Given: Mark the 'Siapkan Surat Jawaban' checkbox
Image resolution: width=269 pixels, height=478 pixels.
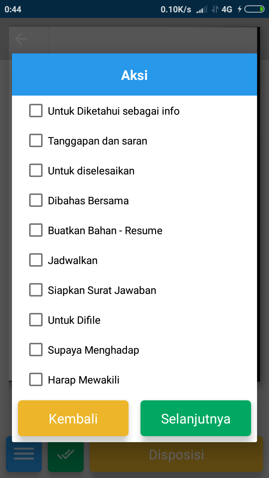Looking at the screenshot, I should pyautogui.click(x=36, y=290).
